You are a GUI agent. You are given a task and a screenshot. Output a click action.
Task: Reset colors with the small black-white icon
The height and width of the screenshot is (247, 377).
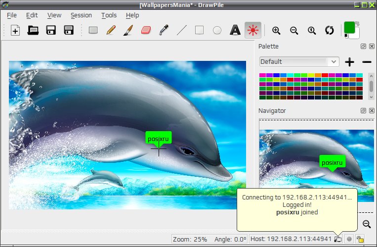[346, 36]
